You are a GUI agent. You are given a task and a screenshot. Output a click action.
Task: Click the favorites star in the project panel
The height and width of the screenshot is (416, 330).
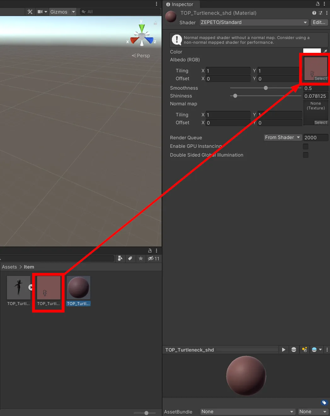(x=140, y=258)
